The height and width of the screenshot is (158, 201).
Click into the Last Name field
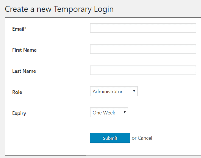143,70
